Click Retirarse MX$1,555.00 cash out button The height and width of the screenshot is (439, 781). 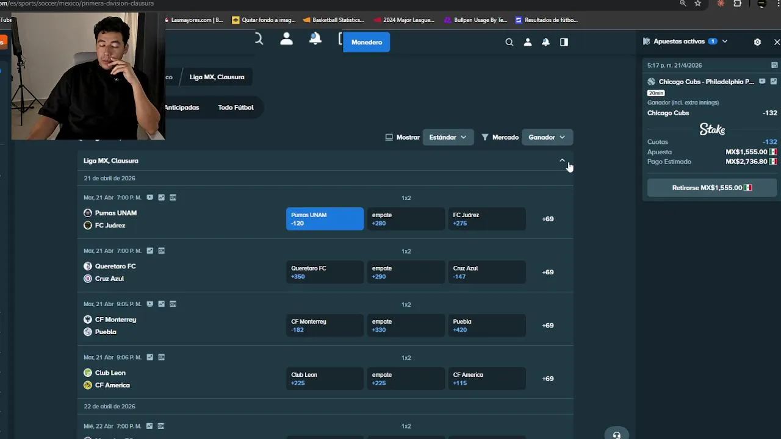(712, 188)
